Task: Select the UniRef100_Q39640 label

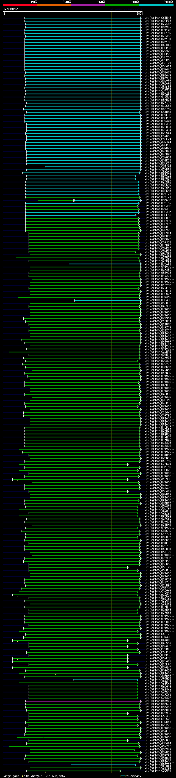Action: click(x=158, y=70)
